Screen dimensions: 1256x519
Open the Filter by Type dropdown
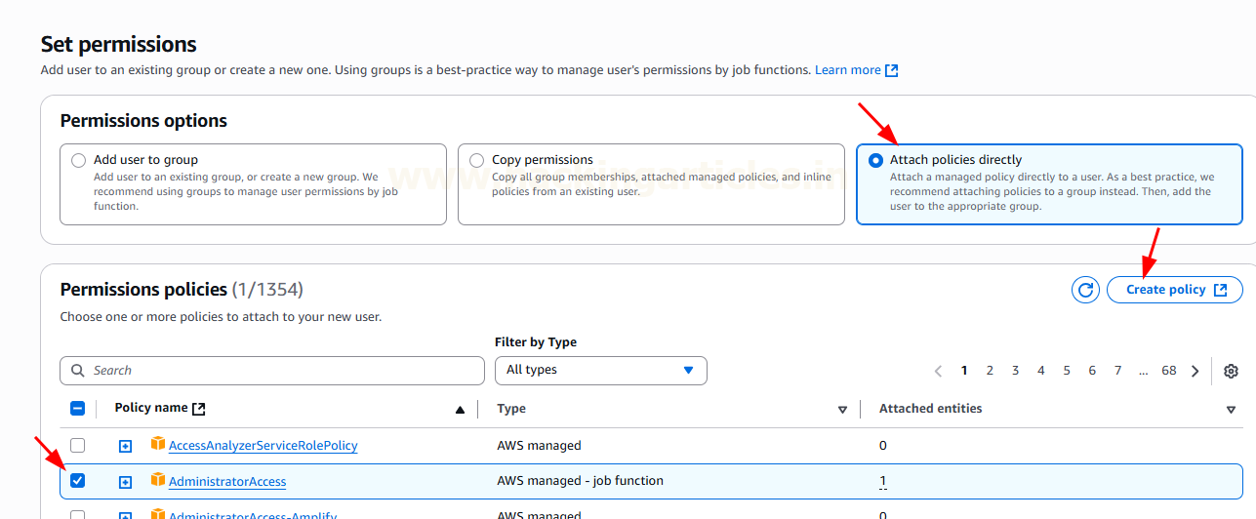[601, 371]
